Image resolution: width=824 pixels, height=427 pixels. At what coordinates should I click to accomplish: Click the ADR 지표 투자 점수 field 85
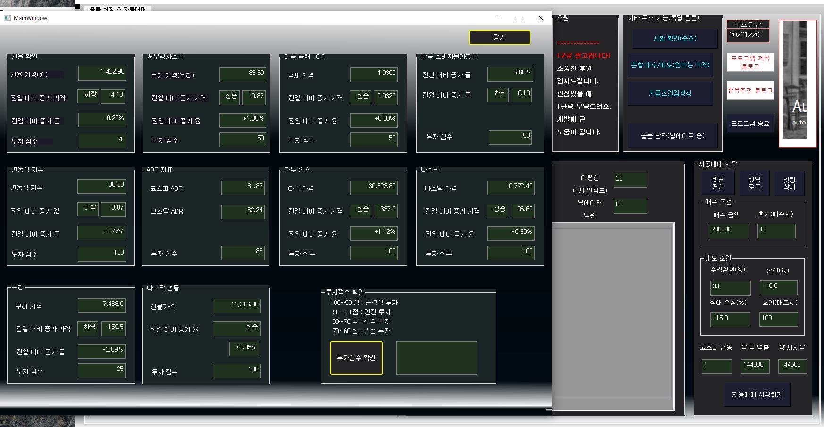pos(243,253)
